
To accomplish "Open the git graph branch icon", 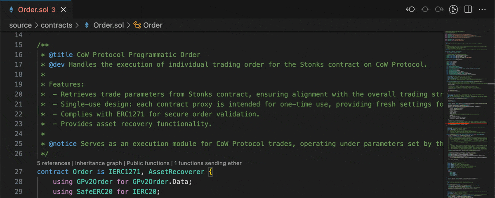I will 453,9.
